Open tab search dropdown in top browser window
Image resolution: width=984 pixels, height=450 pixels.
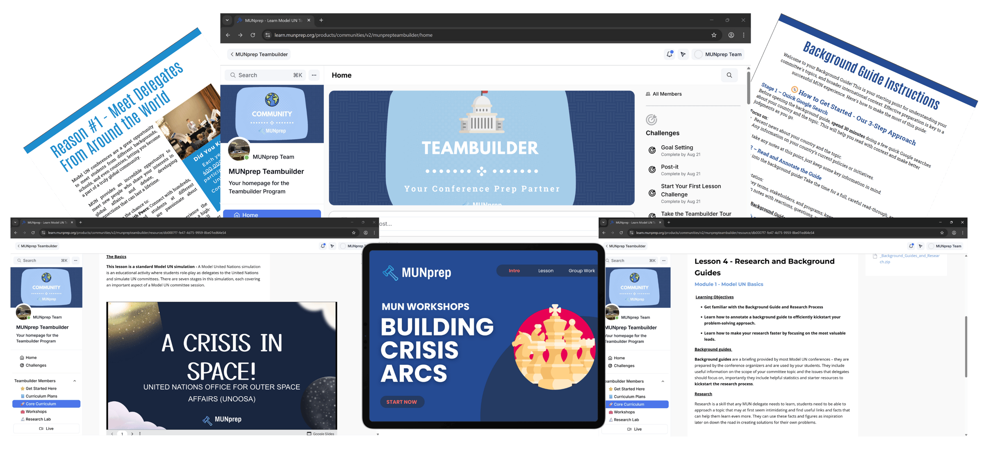(227, 20)
